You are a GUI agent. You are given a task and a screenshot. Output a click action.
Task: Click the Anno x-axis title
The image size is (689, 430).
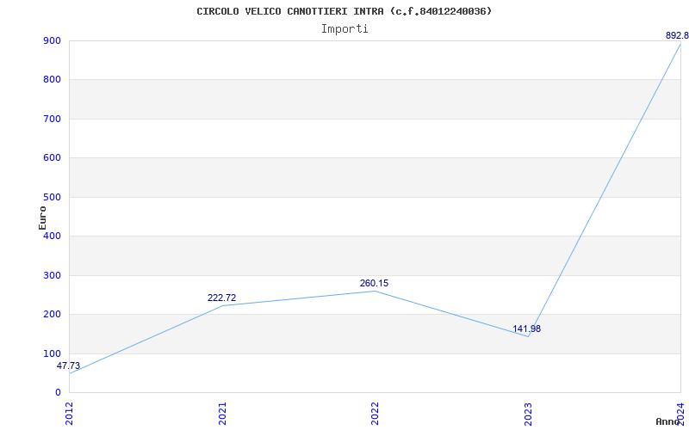coord(668,421)
